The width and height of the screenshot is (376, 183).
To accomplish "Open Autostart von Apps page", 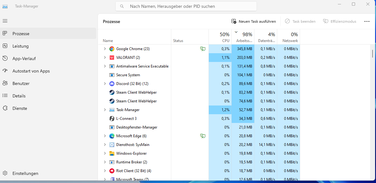I will pos(48,71).
